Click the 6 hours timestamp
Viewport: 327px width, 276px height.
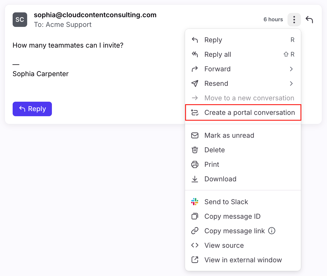point(273,20)
